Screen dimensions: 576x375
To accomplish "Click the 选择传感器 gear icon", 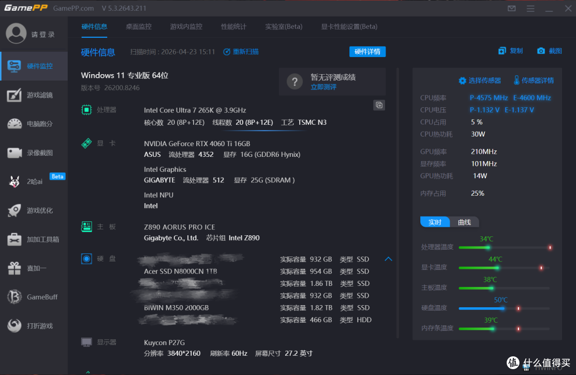I will coord(462,81).
